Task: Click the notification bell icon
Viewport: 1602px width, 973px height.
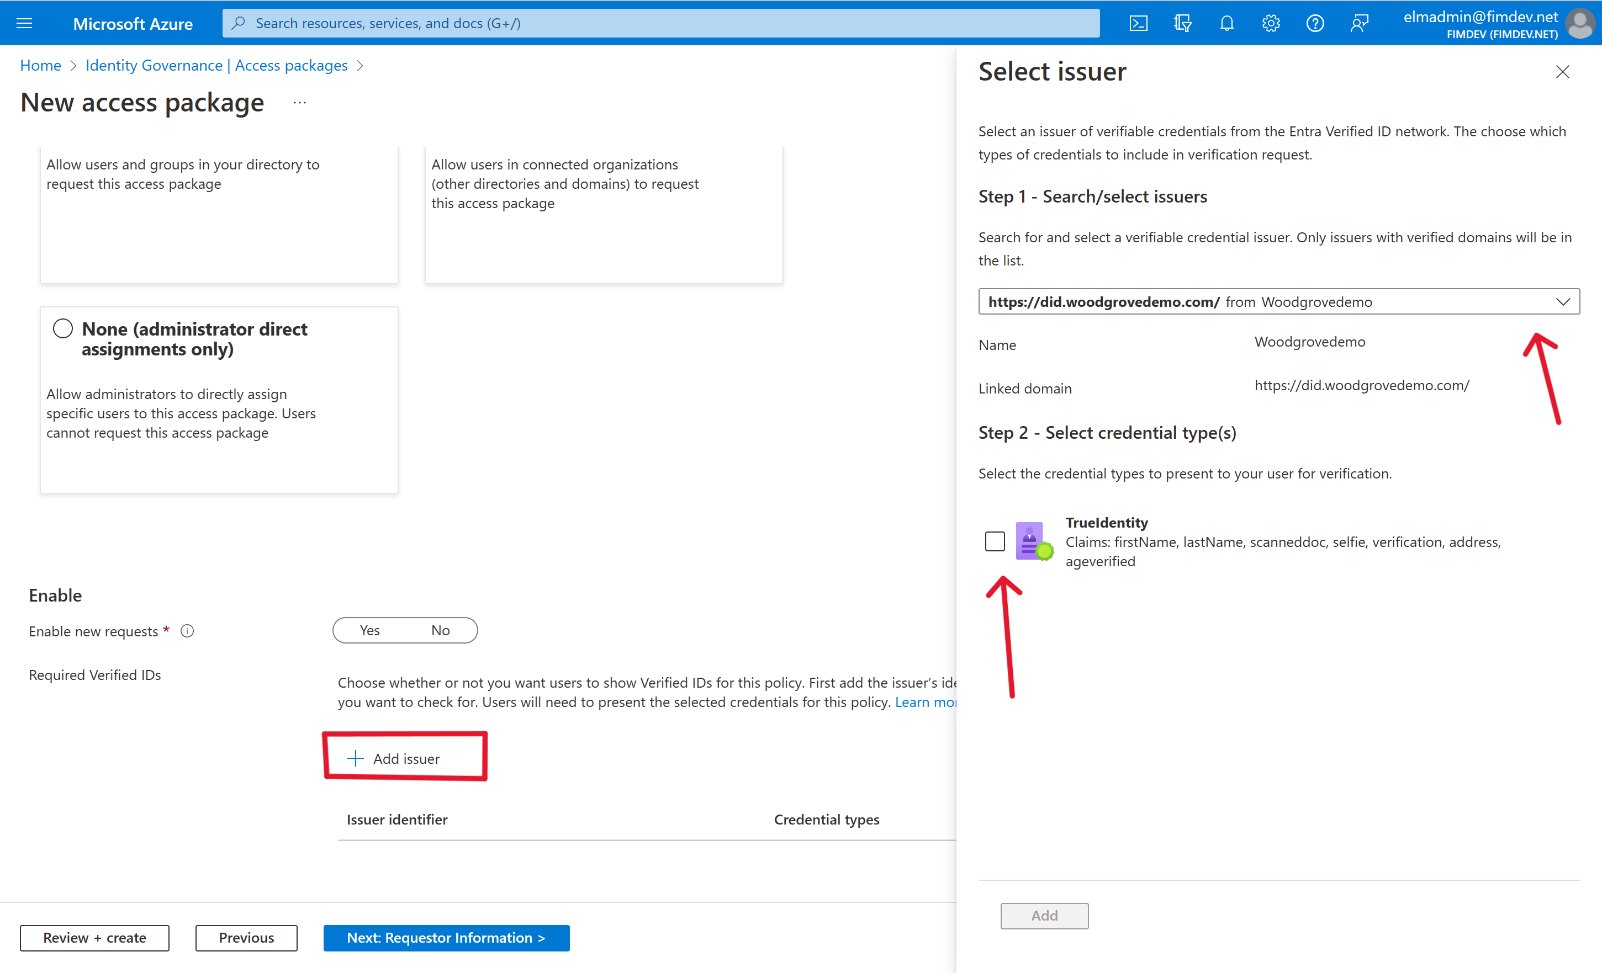Action: (1226, 23)
